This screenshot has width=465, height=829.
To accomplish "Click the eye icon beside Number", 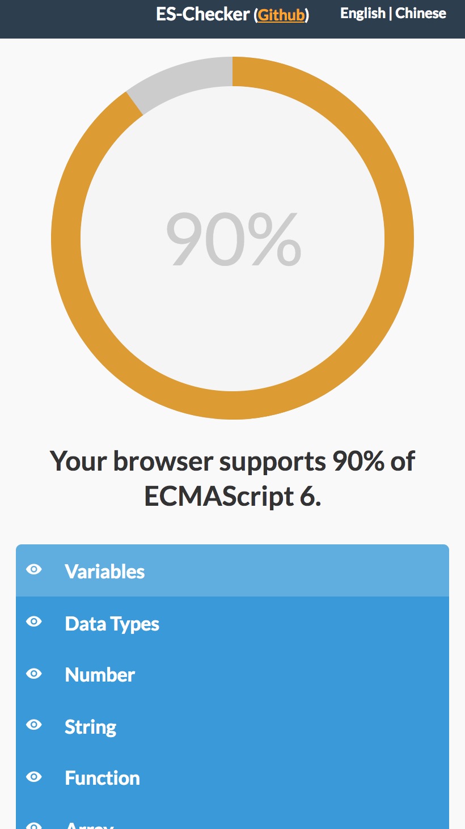I will (34, 674).
